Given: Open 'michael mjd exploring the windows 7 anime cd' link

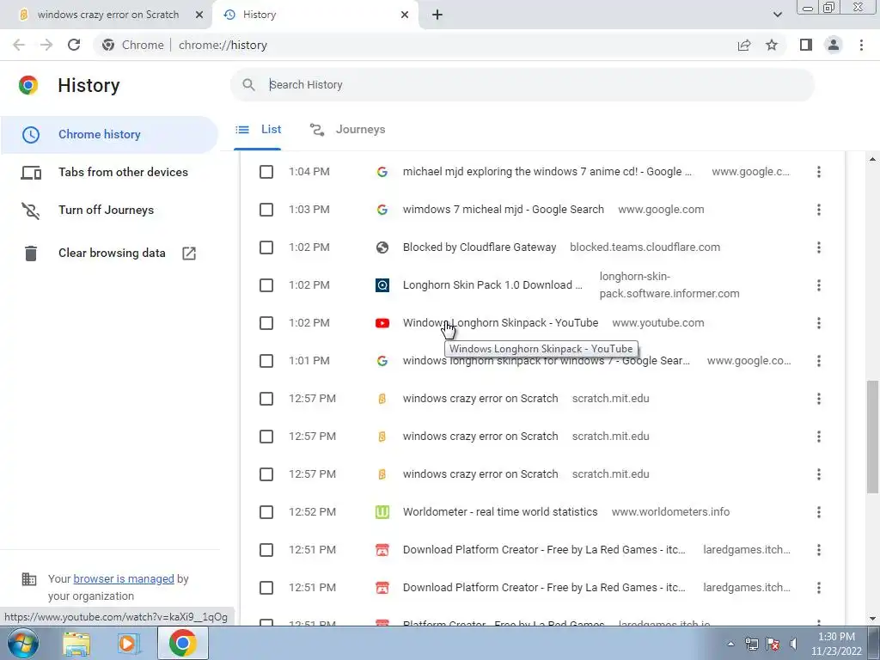Looking at the screenshot, I should coord(547,172).
